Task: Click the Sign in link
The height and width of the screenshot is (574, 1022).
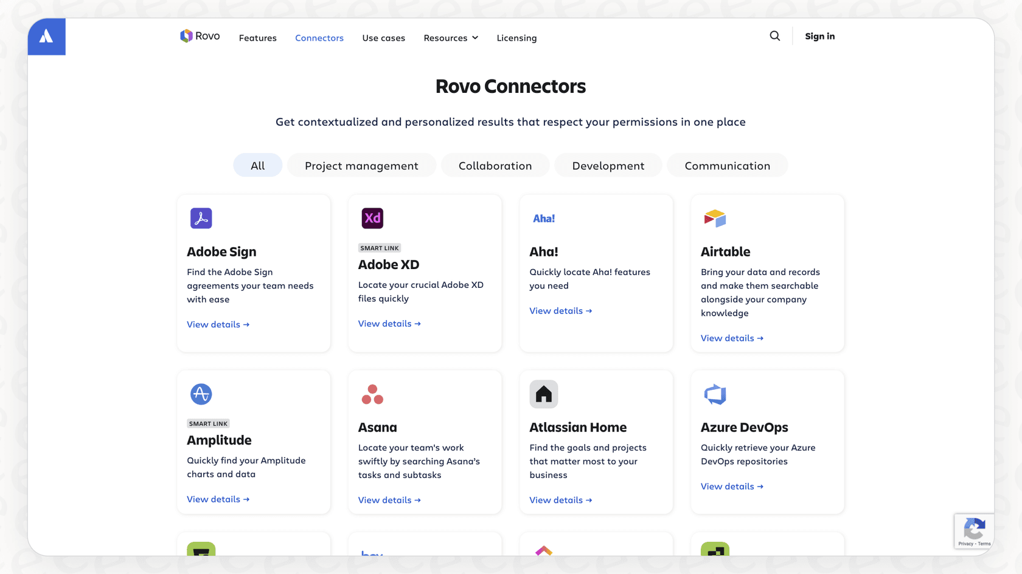Action: point(819,36)
